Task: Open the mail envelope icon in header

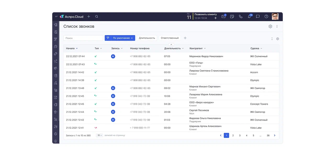Action: (x=223, y=16)
